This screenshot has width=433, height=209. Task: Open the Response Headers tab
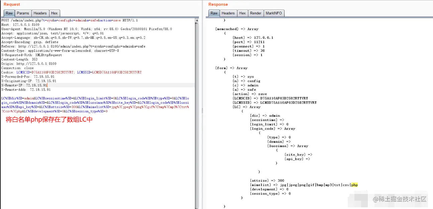(228, 13)
